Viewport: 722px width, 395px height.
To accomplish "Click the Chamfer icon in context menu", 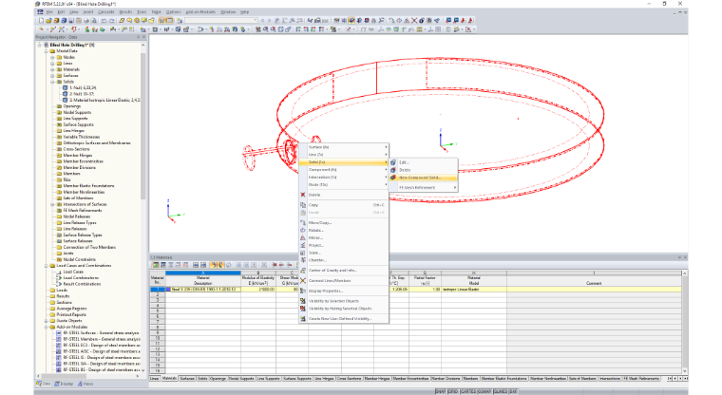I will [x=303, y=260].
